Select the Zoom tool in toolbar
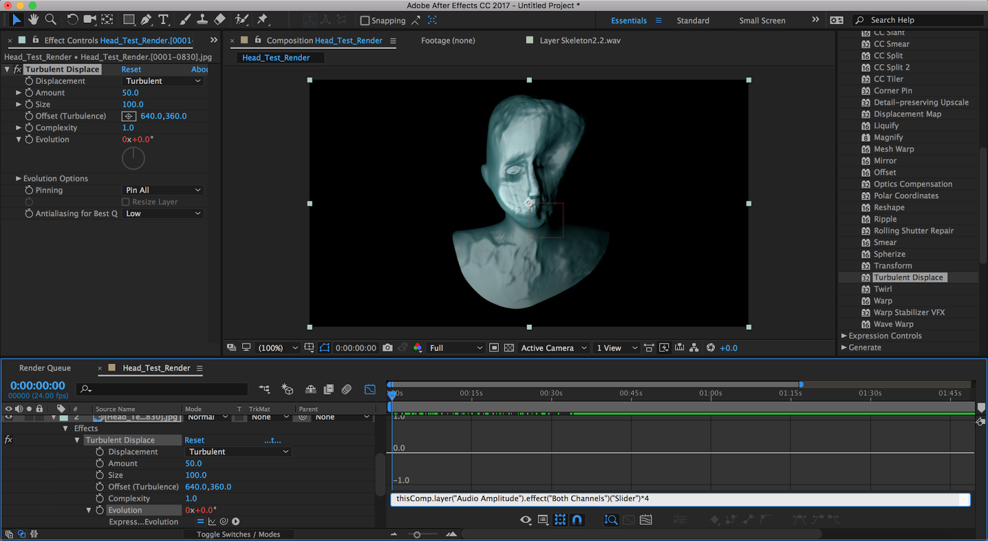 click(x=51, y=20)
